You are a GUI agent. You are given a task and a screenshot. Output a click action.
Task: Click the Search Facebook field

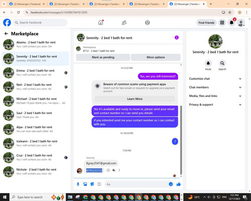click(x=40, y=23)
